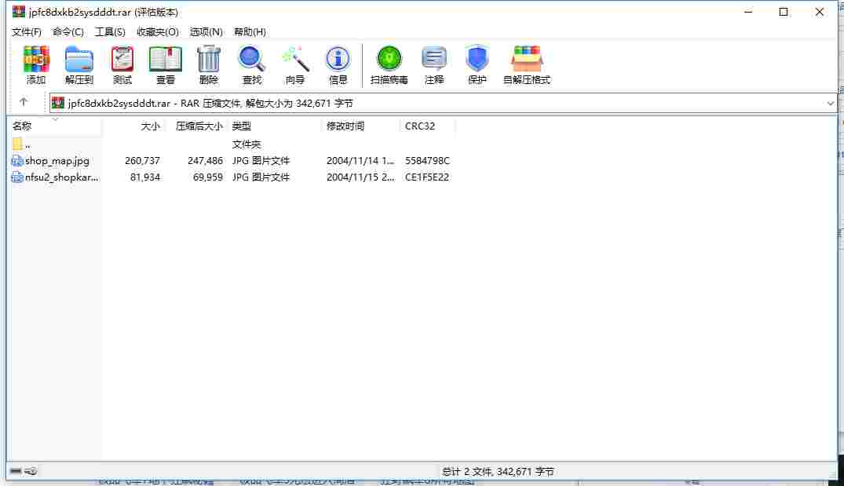Open the File (文件) menu
844x486 pixels.
pyautogui.click(x=27, y=31)
